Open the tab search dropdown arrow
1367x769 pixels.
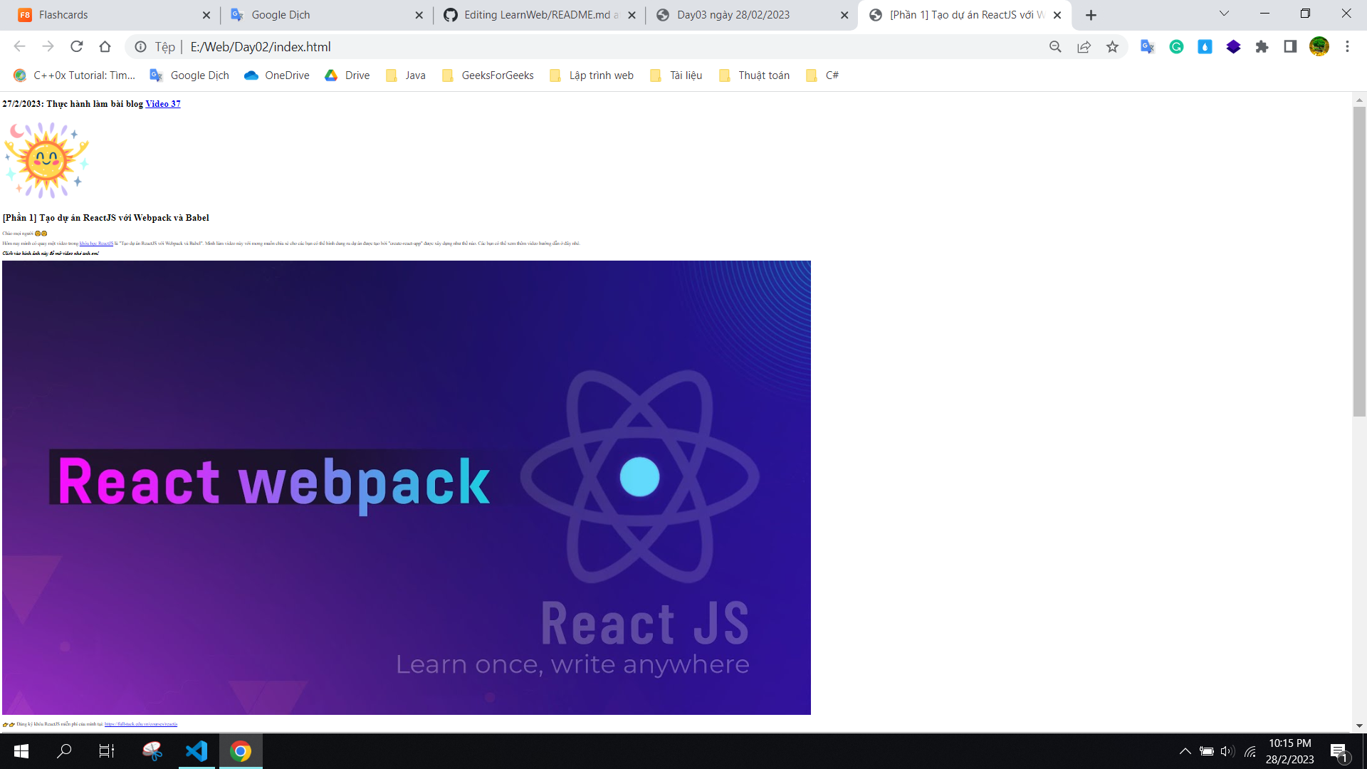point(1224,14)
